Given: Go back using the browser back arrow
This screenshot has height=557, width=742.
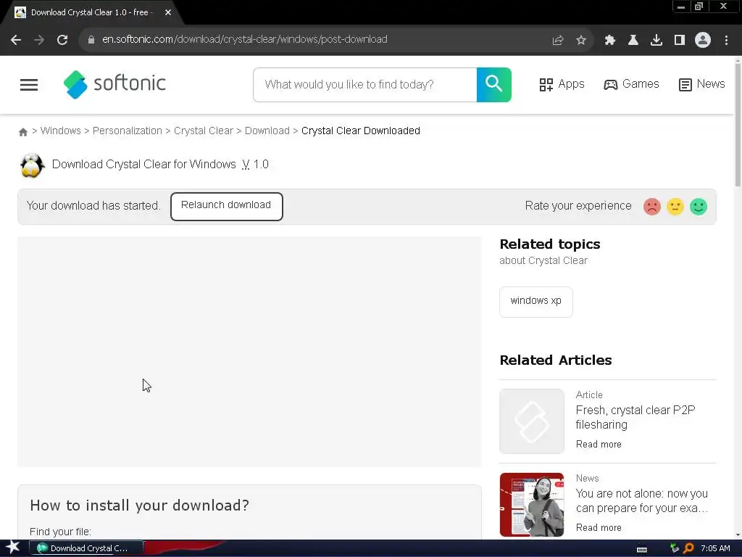Looking at the screenshot, I should pyautogui.click(x=16, y=41).
